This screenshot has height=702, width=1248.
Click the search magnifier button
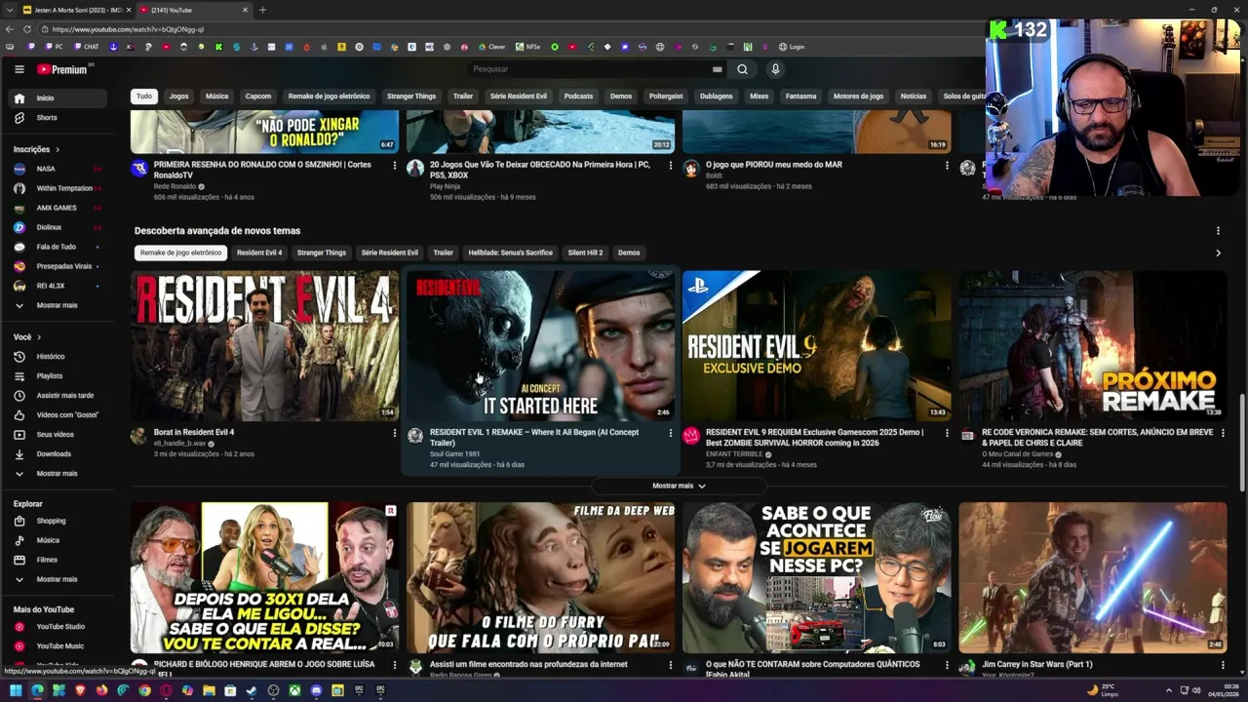(742, 69)
